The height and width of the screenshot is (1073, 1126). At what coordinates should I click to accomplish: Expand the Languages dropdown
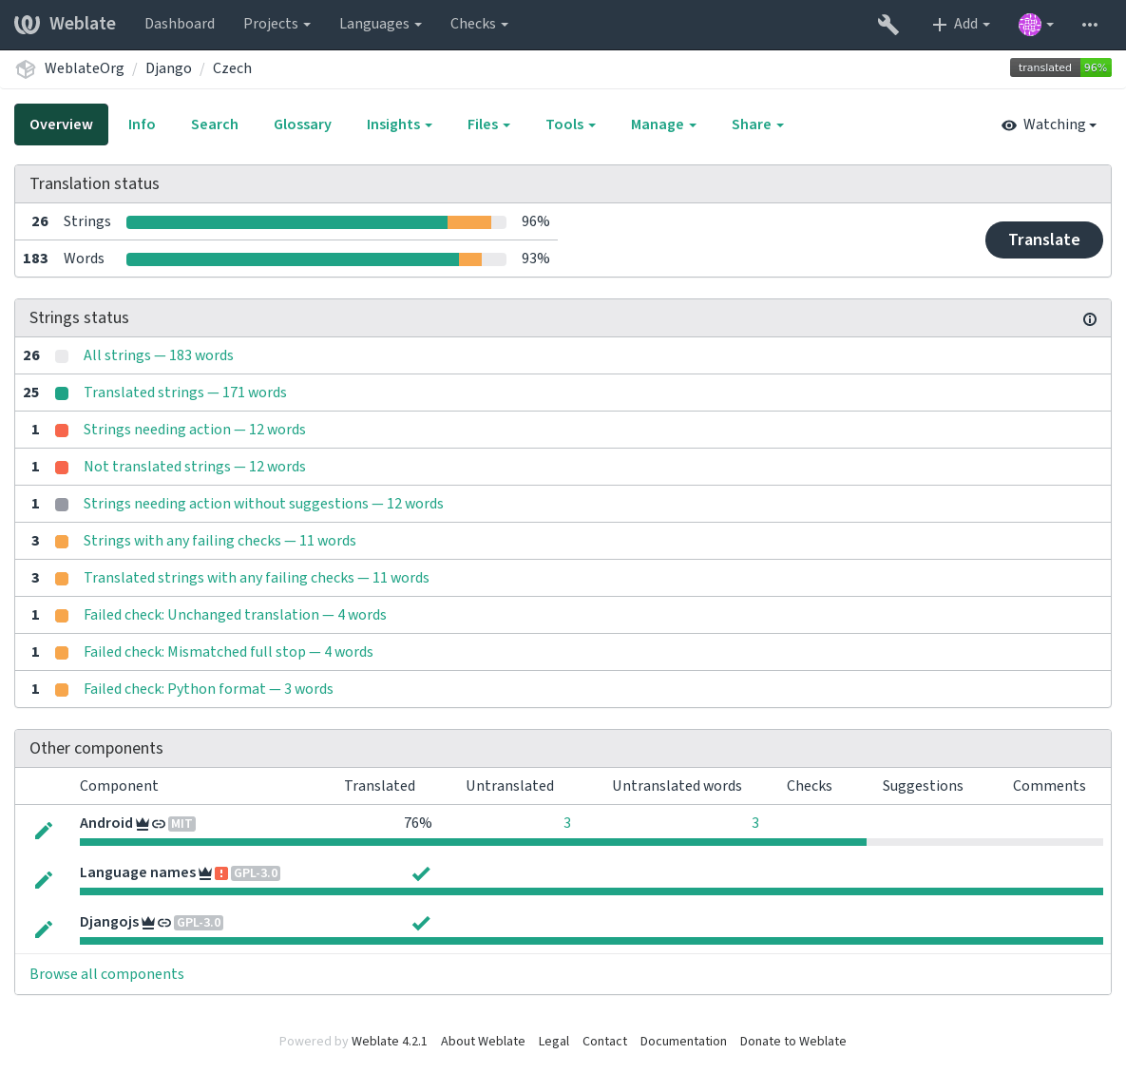[x=380, y=24]
